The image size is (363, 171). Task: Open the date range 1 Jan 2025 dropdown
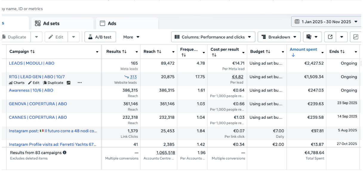tap(326, 22)
